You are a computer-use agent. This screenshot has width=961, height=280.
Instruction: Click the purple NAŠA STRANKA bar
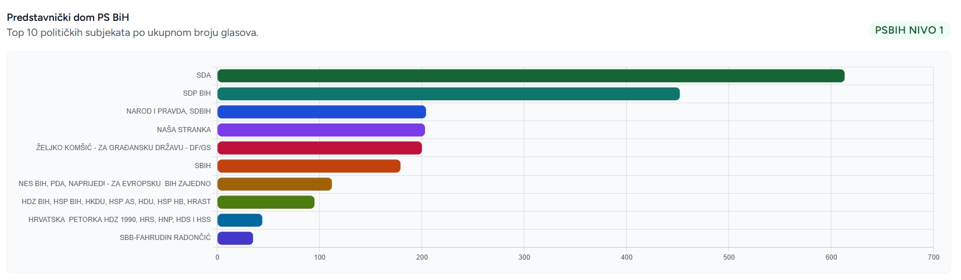pos(321,130)
